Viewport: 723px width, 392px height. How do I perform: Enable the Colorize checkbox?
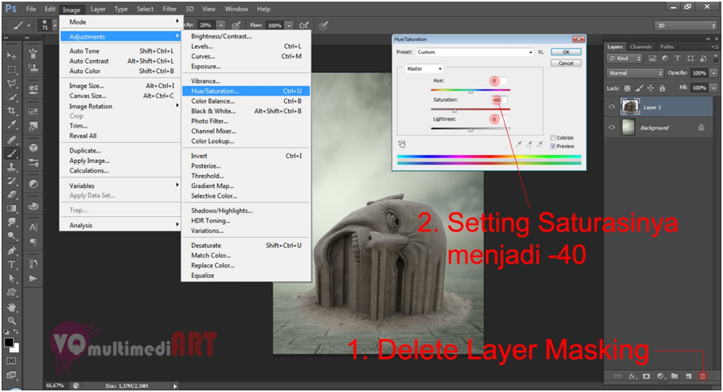554,137
